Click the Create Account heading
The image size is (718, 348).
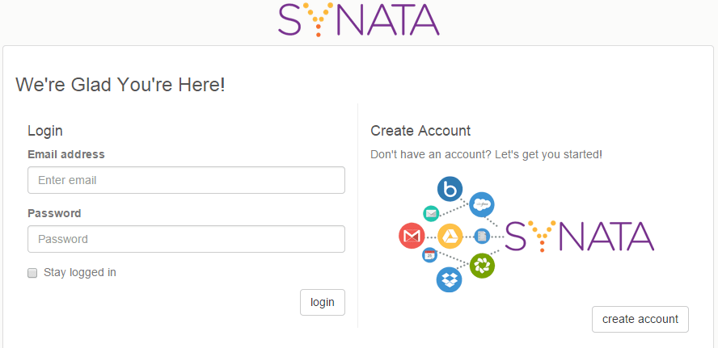(420, 131)
